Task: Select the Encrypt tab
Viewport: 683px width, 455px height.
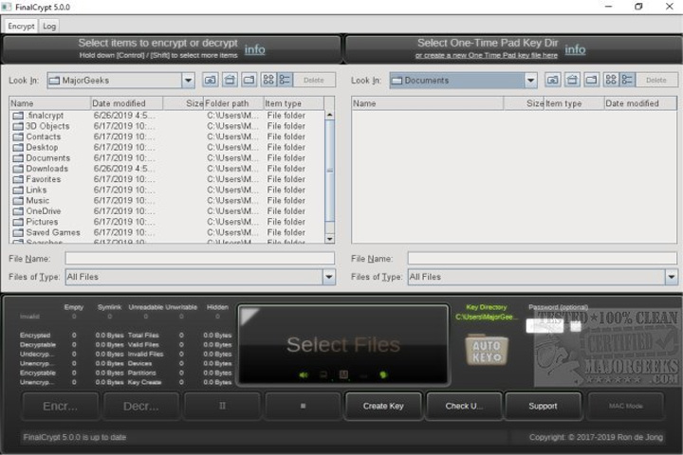Action: 21,27
